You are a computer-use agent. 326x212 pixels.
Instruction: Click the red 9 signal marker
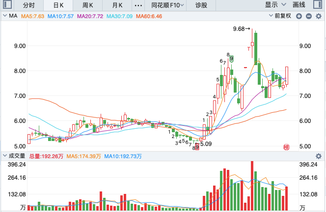pos(197,147)
